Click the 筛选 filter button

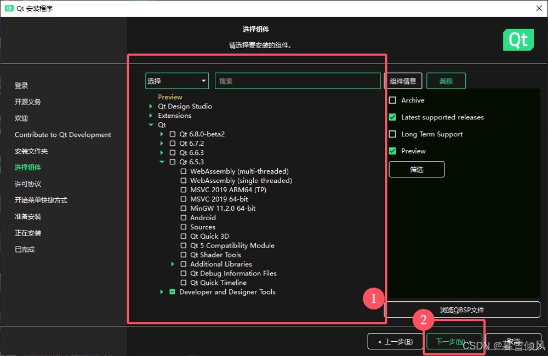416,169
